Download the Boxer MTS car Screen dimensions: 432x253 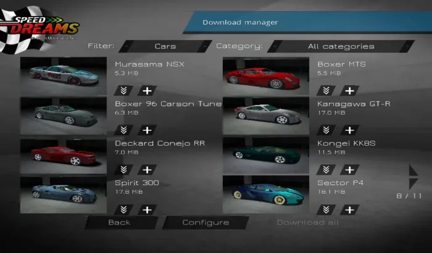(326, 91)
